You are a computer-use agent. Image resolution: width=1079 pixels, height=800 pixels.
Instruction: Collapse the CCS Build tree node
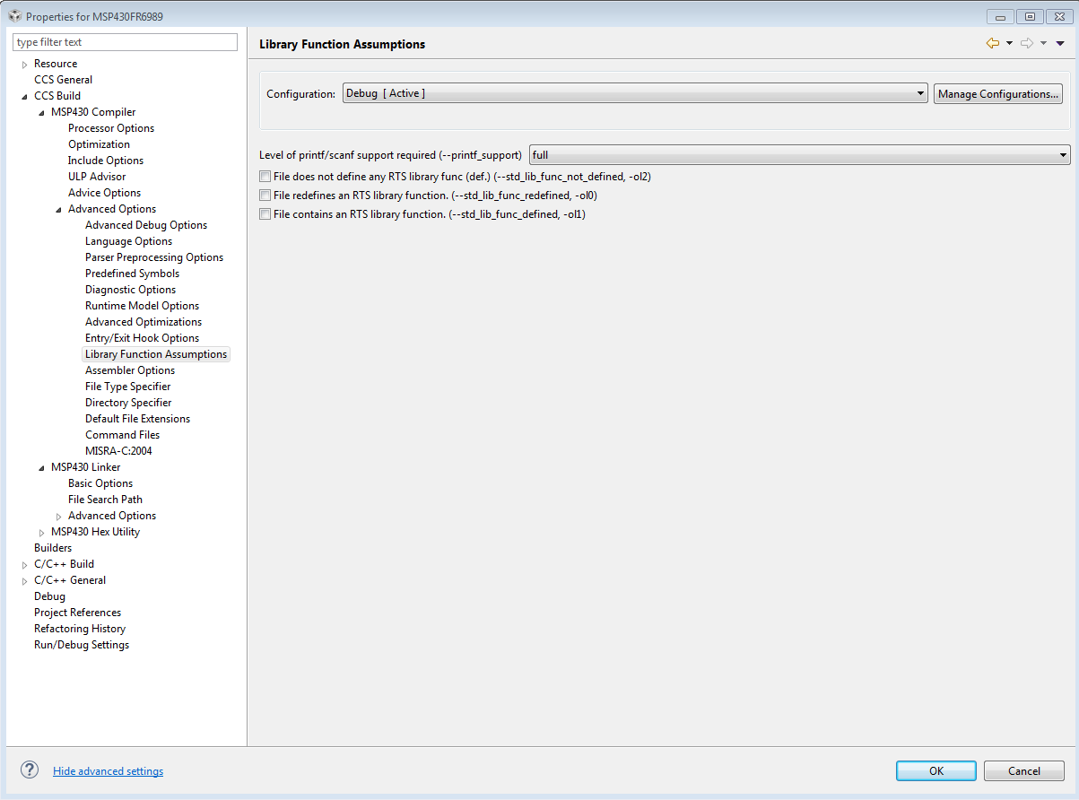coord(25,97)
